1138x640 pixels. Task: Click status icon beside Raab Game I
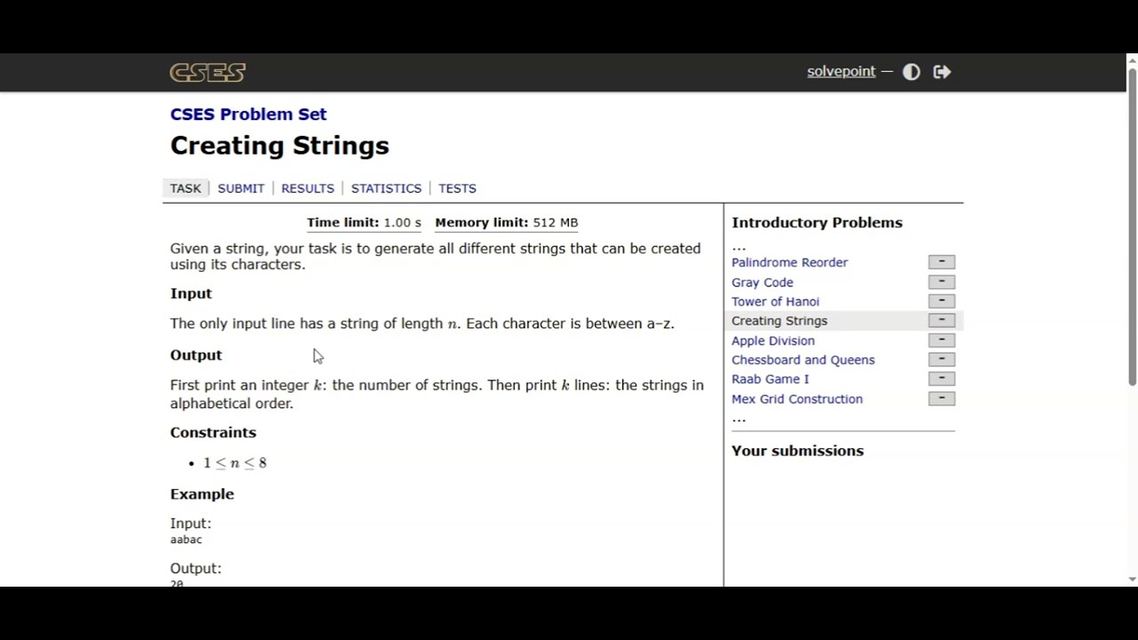(942, 380)
